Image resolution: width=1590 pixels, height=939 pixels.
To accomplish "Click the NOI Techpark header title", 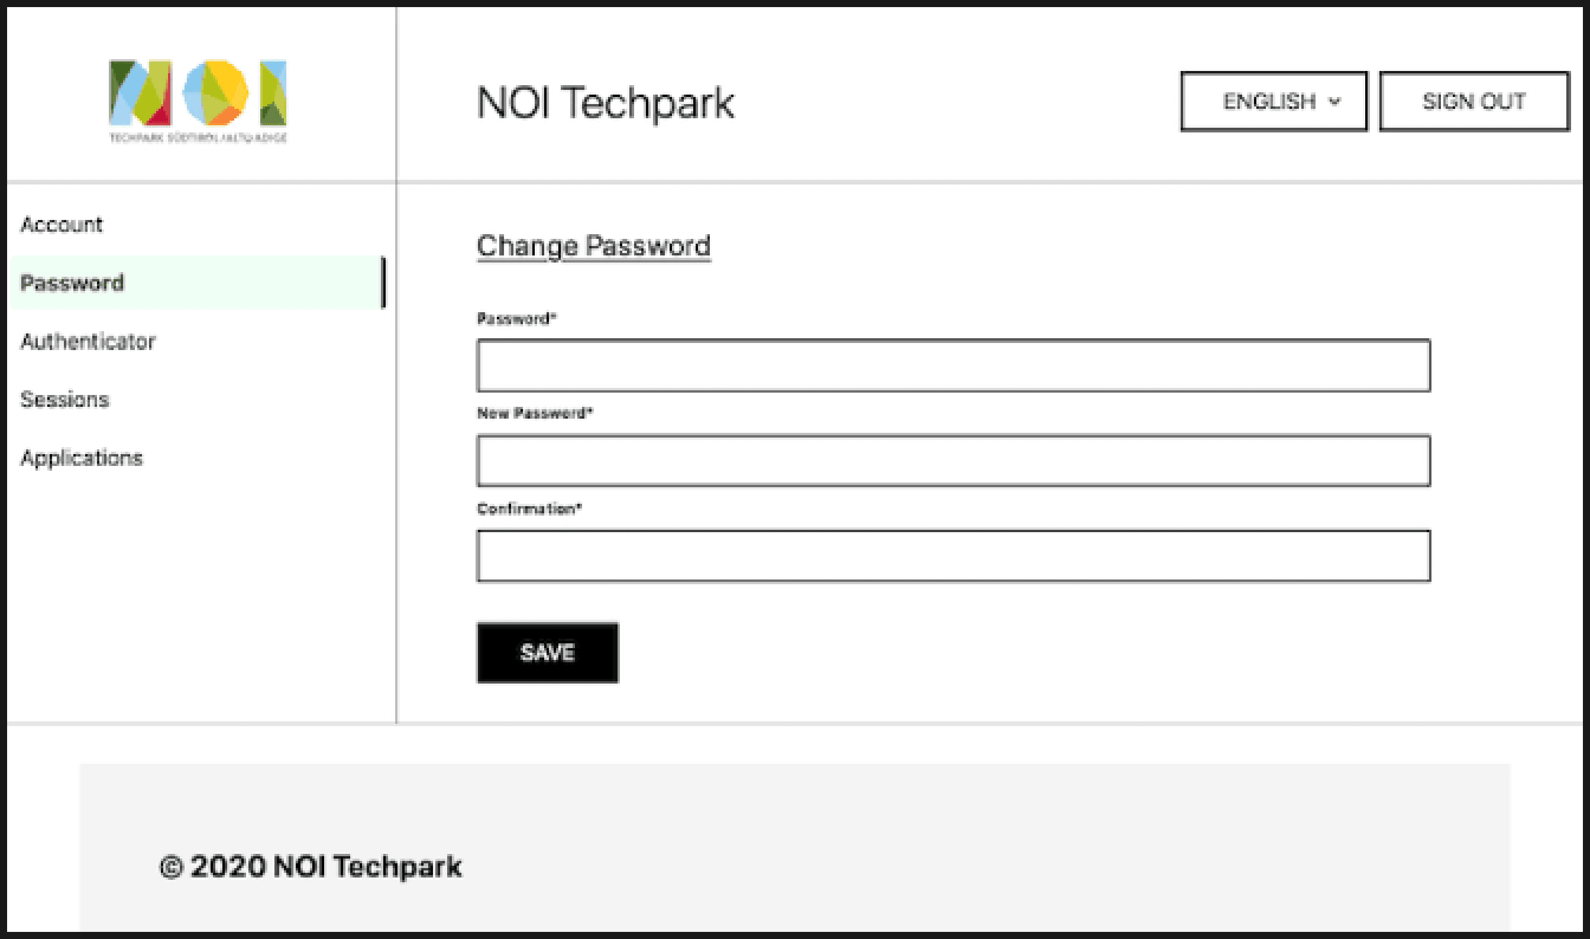I will [x=605, y=102].
